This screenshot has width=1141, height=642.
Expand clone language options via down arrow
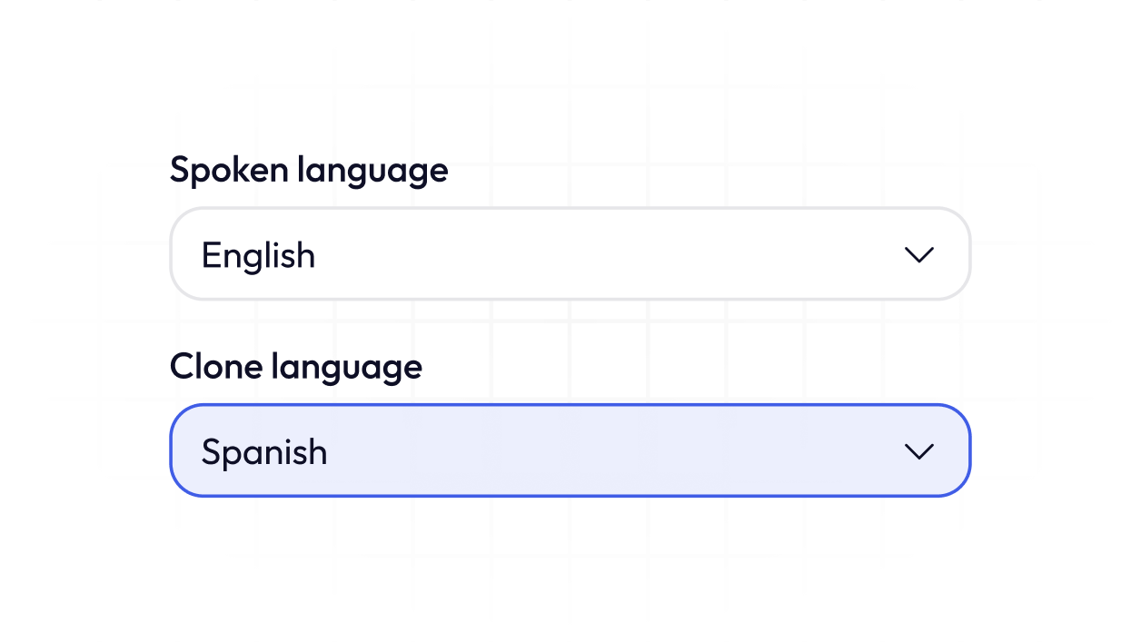(x=919, y=451)
